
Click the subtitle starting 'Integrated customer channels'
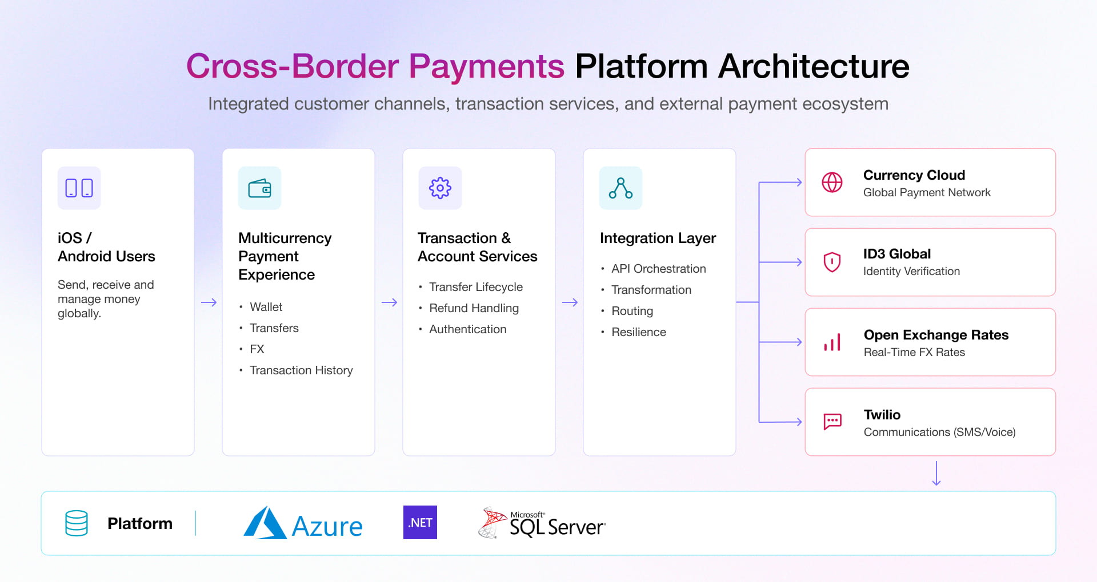tap(548, 104)
